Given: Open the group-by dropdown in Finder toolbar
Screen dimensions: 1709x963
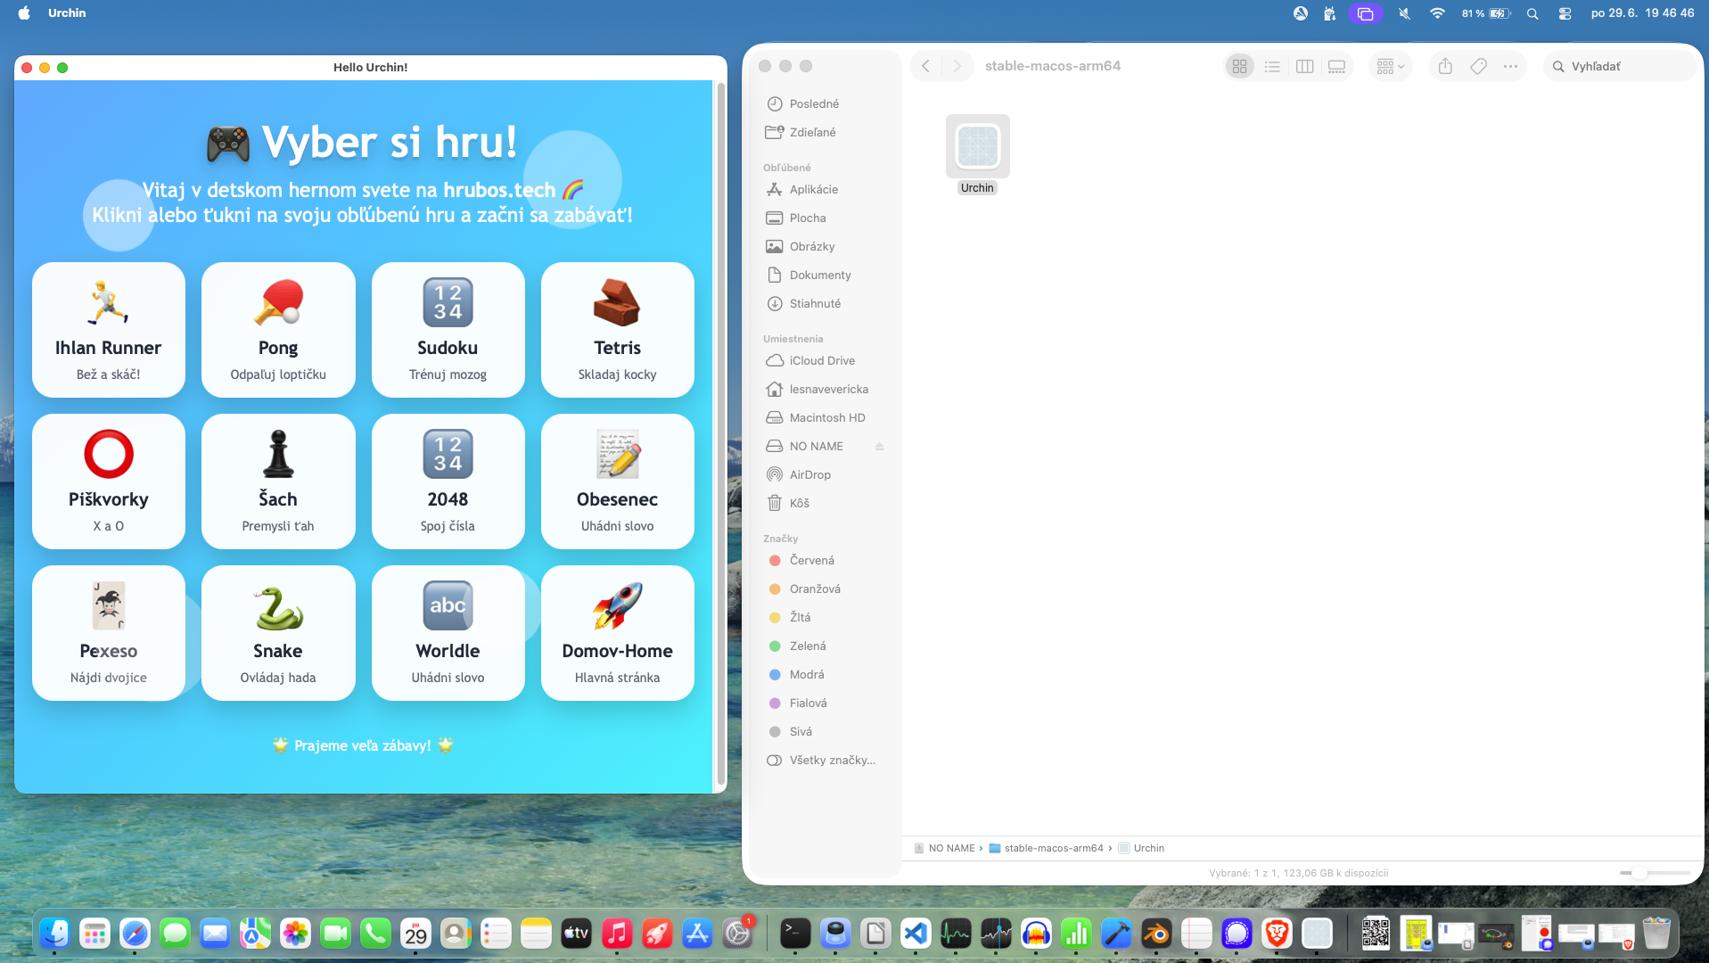Looking at the screenshot, I should [1390, 66].
